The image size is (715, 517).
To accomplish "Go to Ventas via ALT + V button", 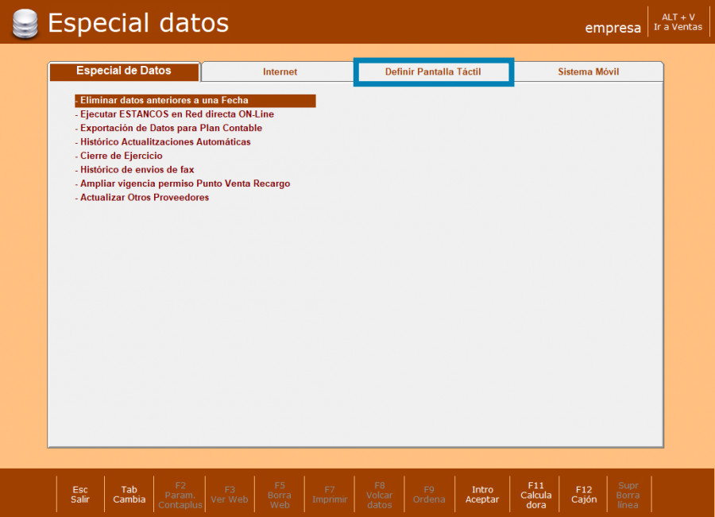I will (678, 22).
